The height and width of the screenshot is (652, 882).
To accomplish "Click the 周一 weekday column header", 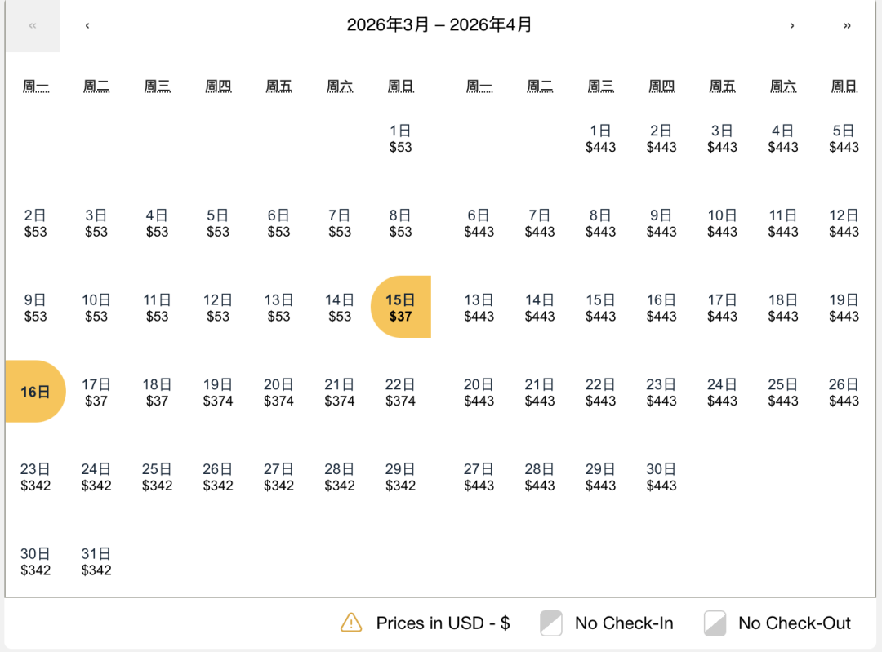I will point(35,85).
